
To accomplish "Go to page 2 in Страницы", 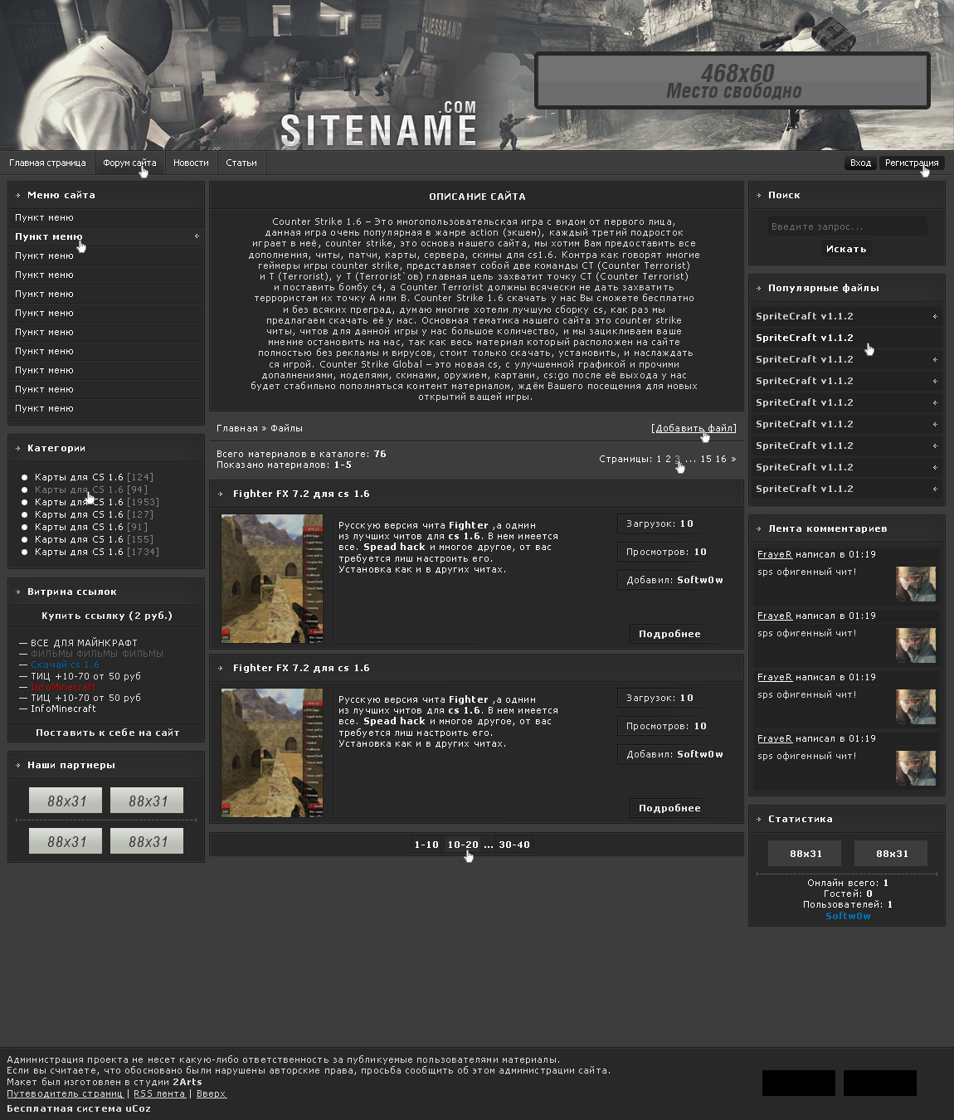I will pyautogui.click(x=668, y=459).
